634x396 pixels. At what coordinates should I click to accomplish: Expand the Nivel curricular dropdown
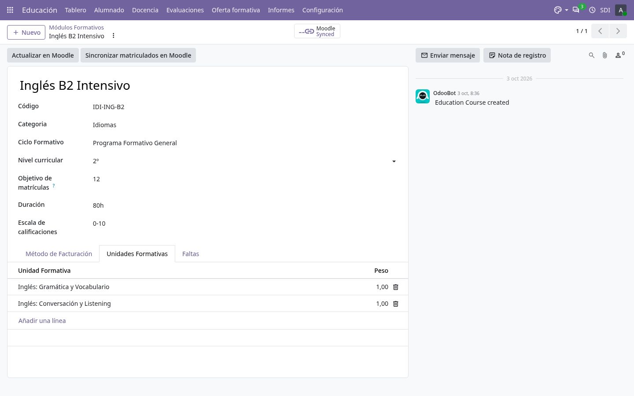point(394,161)
